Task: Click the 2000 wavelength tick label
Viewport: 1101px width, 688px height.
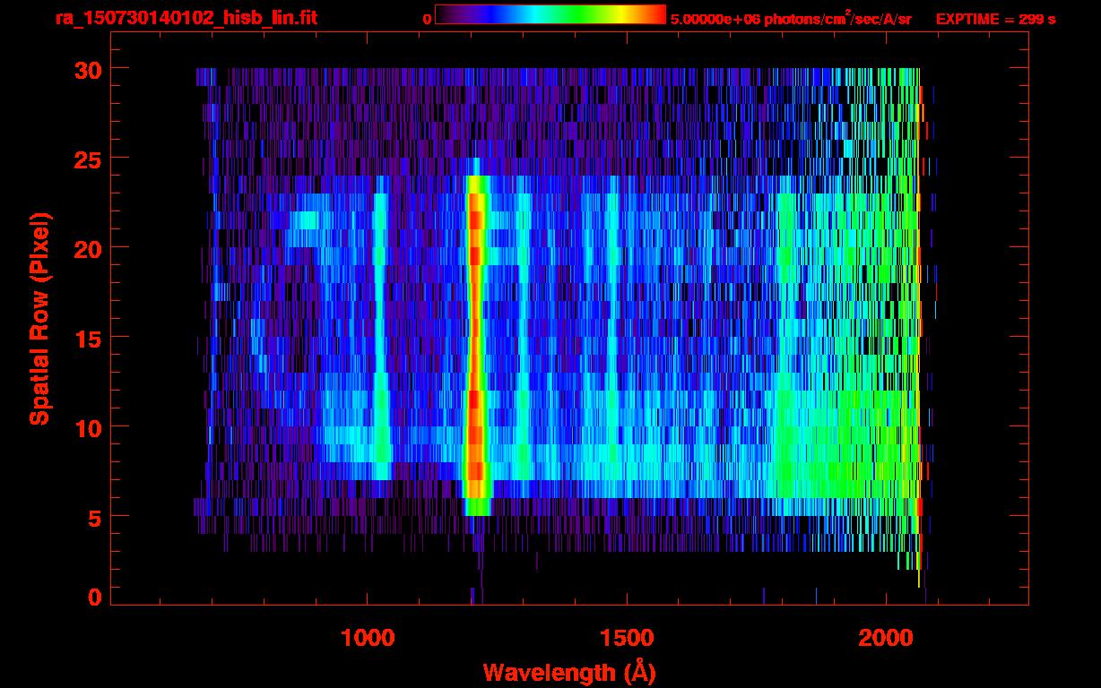Action: tap(886, 638)
